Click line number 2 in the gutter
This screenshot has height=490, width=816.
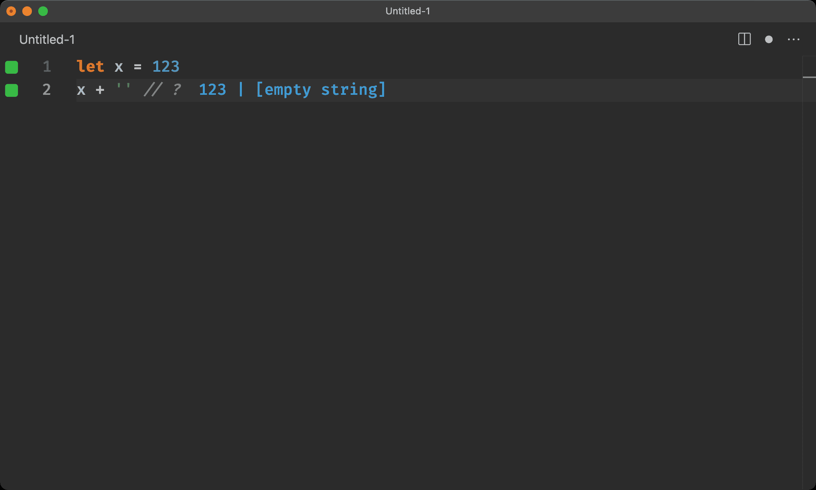pyautogui.click(x=47, y=90)
